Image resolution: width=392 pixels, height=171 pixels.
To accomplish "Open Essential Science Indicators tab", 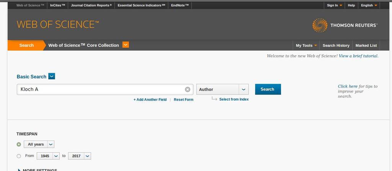I will (141, 5).
